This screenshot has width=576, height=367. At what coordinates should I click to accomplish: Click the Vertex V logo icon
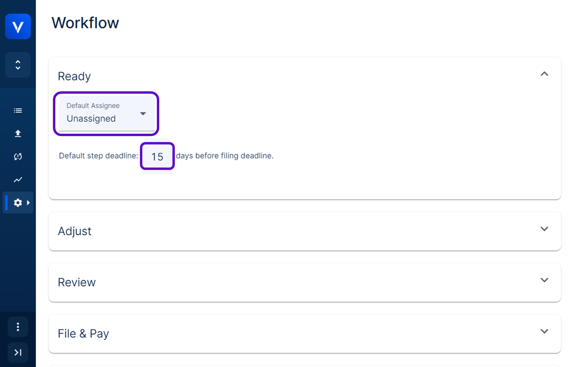[x=18, y=27]
